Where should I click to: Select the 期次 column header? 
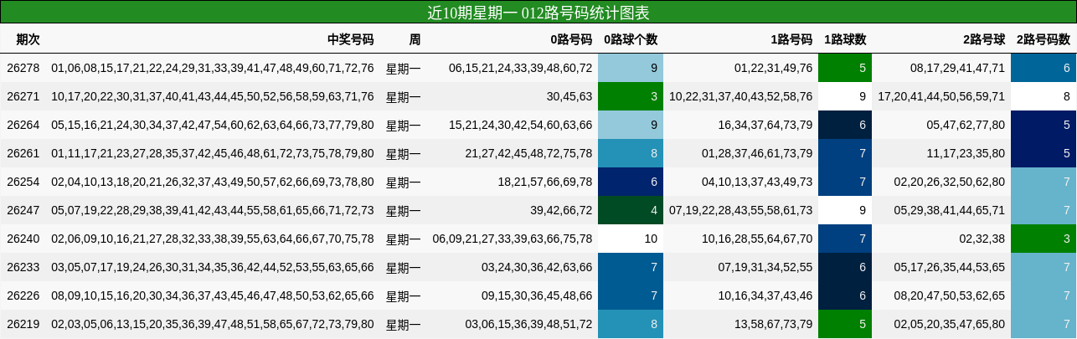click(28, 39)
